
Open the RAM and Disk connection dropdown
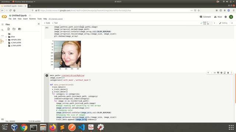tap(214, 23)
